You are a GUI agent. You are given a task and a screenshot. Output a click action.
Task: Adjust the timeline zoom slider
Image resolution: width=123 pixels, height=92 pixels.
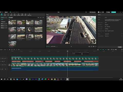tap(116, 50)
